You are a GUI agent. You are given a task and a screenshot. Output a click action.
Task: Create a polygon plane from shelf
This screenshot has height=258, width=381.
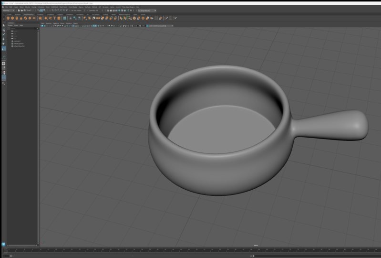coord(30,18)
